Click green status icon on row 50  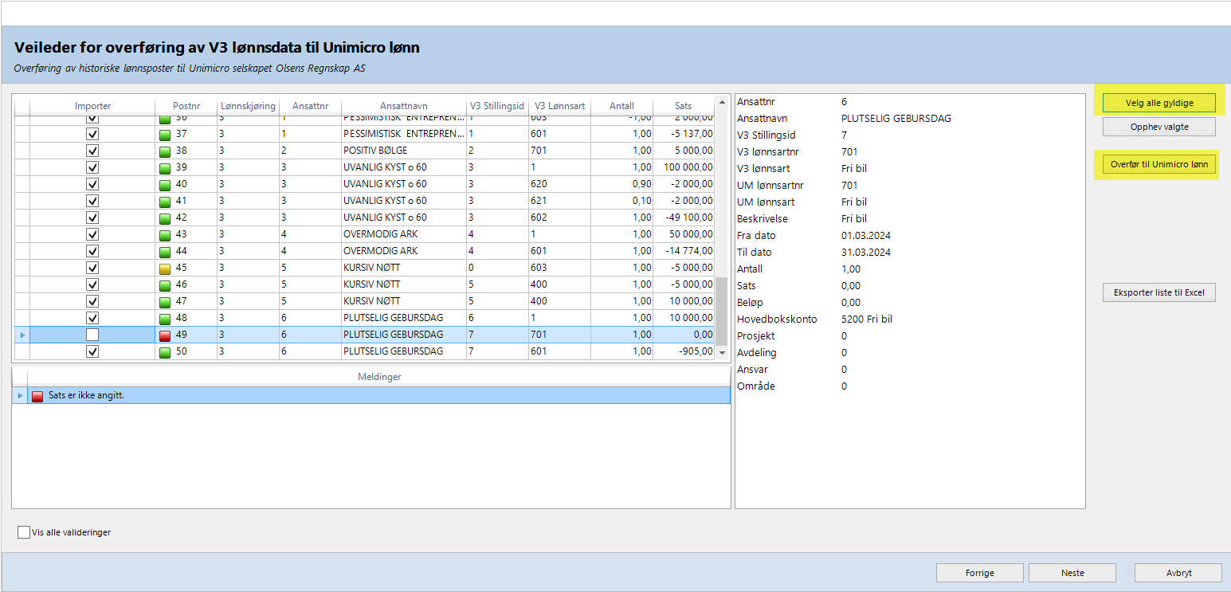click(165, 351)
